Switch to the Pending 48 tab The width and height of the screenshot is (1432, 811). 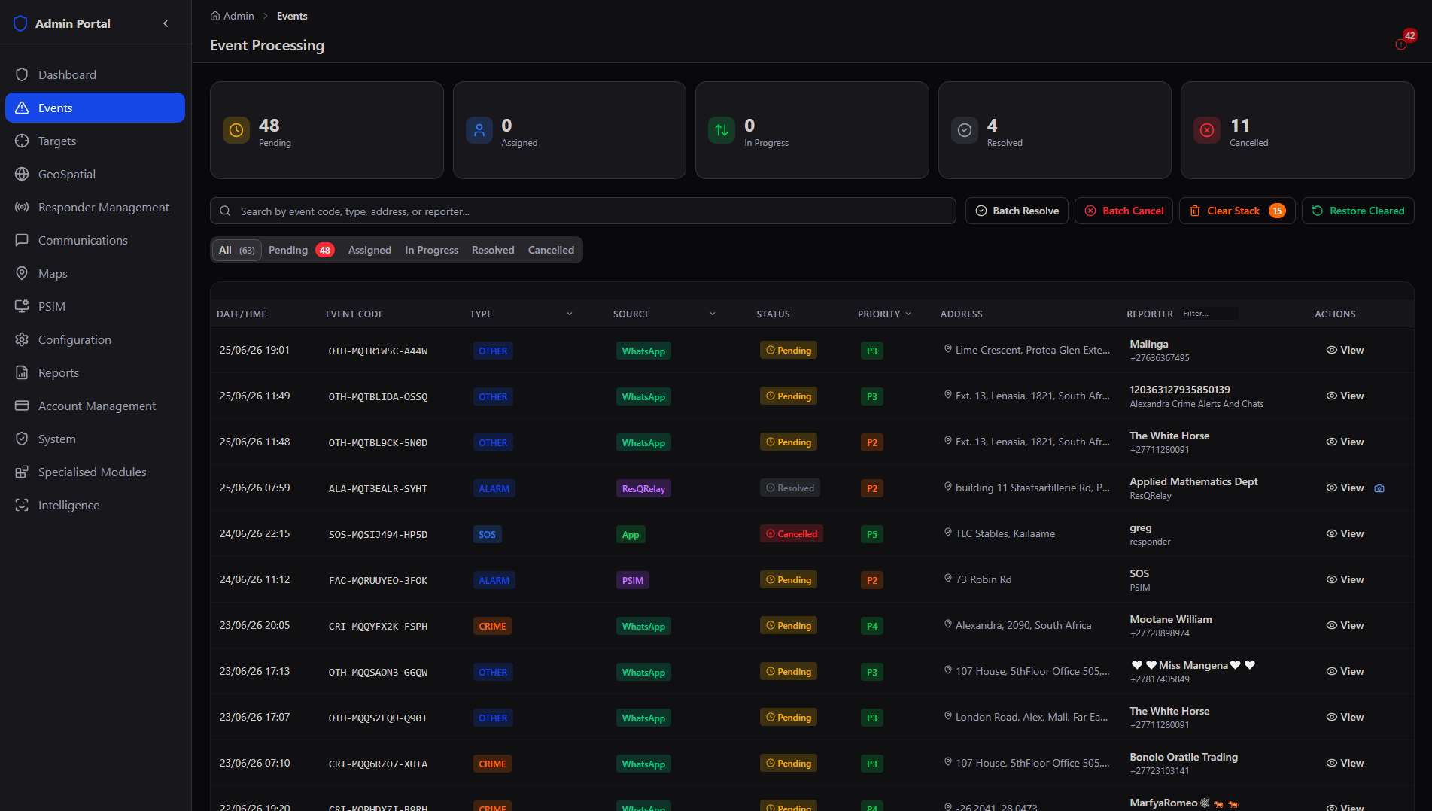tap(301, 250)
